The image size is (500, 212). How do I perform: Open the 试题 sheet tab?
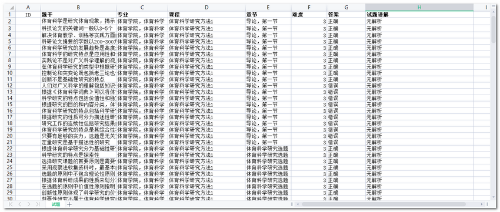click(56, 204)
